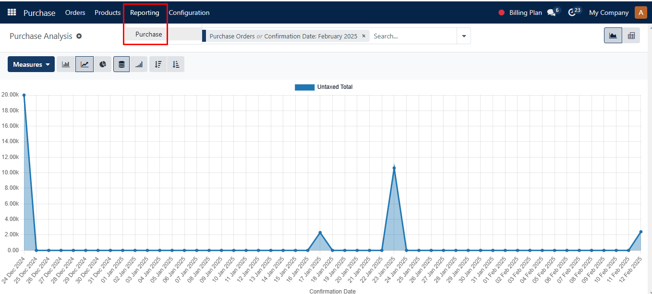Click the 01 Feb 2025 x-axis label

point(494,270)
